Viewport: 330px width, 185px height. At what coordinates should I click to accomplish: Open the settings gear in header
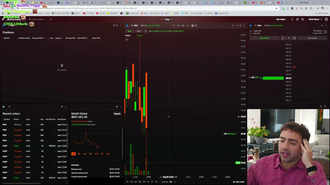point(302,19)
